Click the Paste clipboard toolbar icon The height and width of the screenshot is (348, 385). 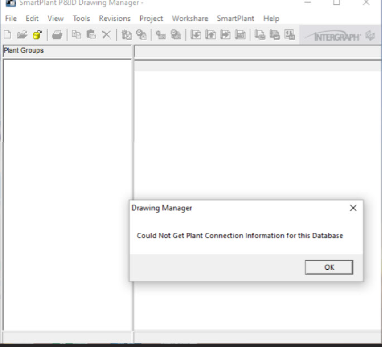91,35
